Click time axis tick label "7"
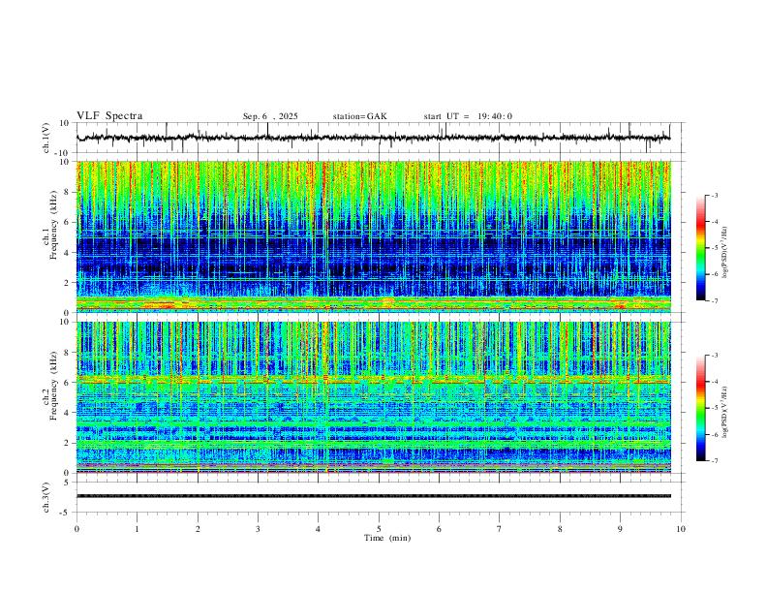This screenshot has width=767, height=593. 500,529
